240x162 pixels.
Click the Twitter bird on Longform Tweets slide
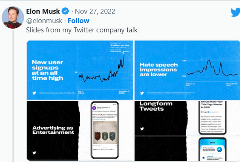[x=142, y=129]
